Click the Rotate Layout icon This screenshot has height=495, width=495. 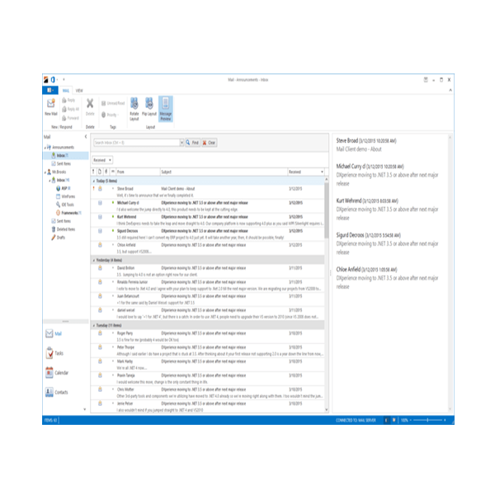pyautogui.click(x=134, y=103)
